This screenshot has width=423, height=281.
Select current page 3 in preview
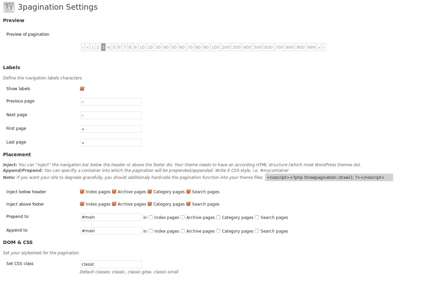[103, 47]
